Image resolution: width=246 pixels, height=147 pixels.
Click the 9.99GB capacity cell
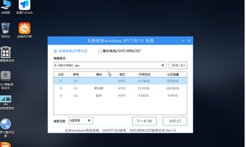pos(173,96)
